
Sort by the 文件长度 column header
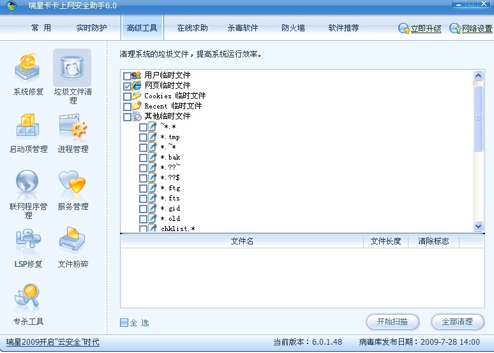point(385,241)
